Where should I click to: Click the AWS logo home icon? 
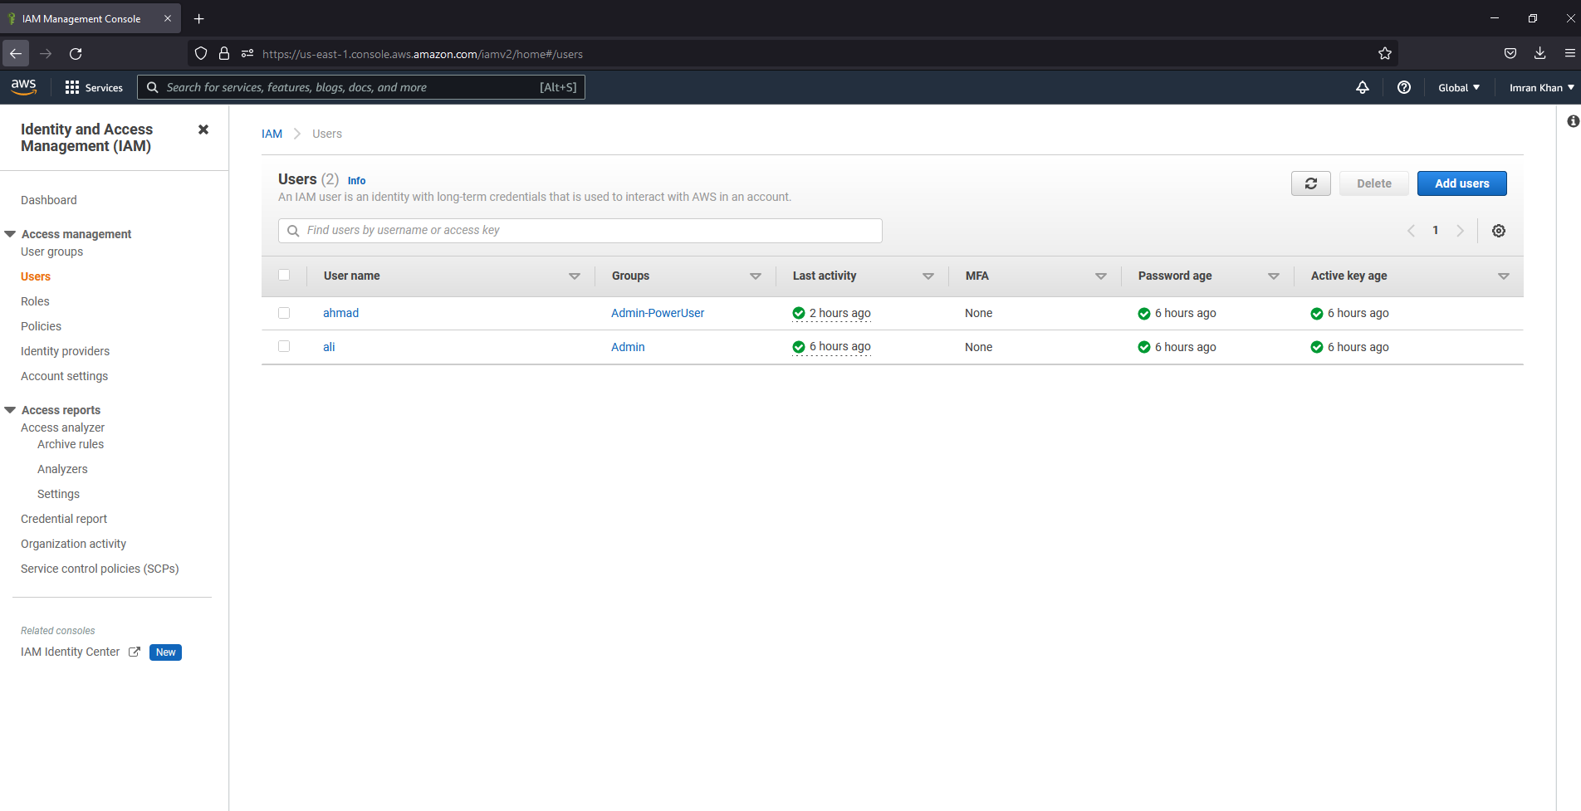tap(24, 87)
